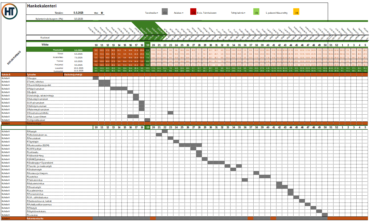The image size is (370, 221).
Task: Select the Keskiviikko day label
Action: (x=58, y=57)
